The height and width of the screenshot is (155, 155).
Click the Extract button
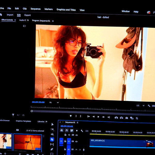pyautogui.click(x=121, y=118)
